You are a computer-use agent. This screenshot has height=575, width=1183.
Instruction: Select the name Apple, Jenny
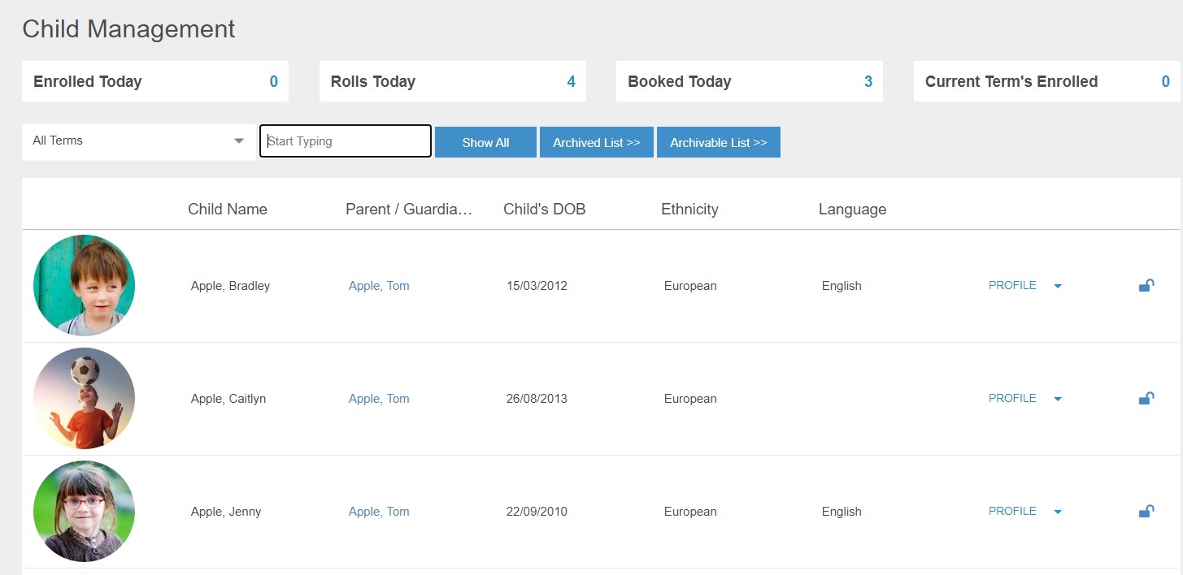click(x=226, y=512)
